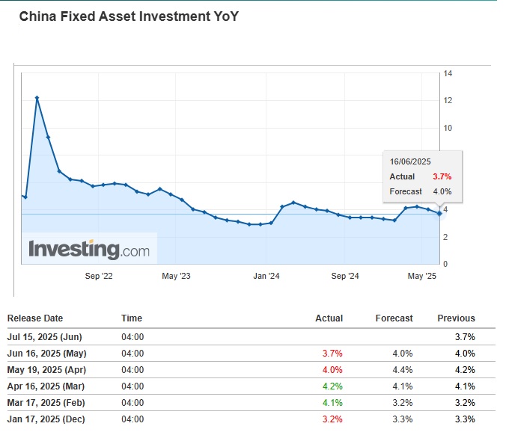Sort by the Release Date column header
Screen dimensions: 506x447
coord(35,318)
